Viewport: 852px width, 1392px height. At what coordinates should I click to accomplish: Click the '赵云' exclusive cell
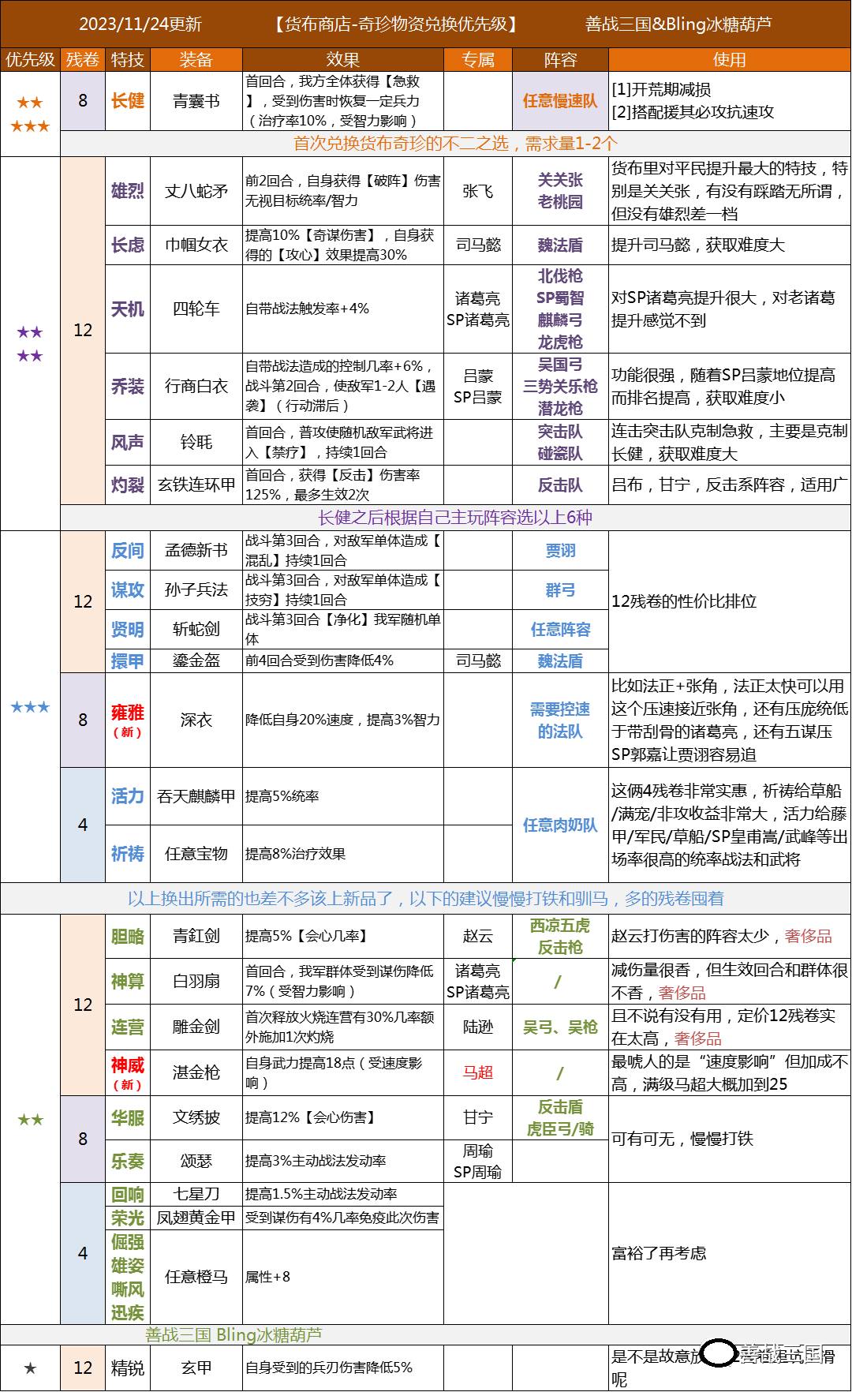pos(478,937)
